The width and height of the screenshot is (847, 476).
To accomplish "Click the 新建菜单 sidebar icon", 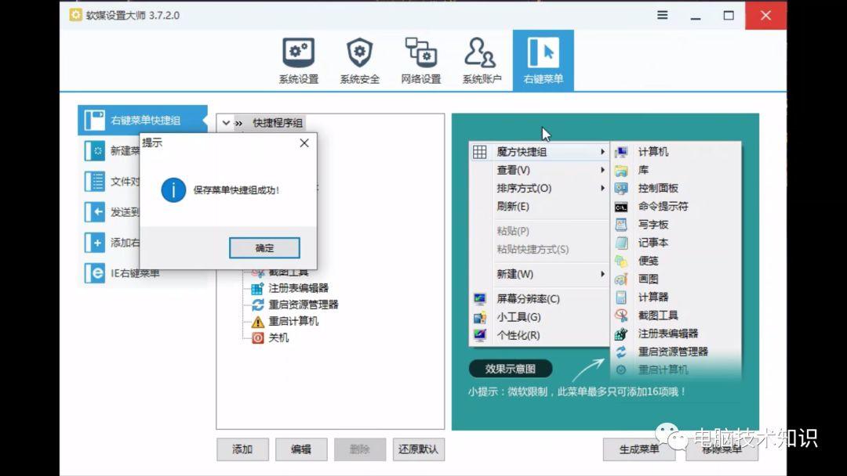I will point(95,151).
